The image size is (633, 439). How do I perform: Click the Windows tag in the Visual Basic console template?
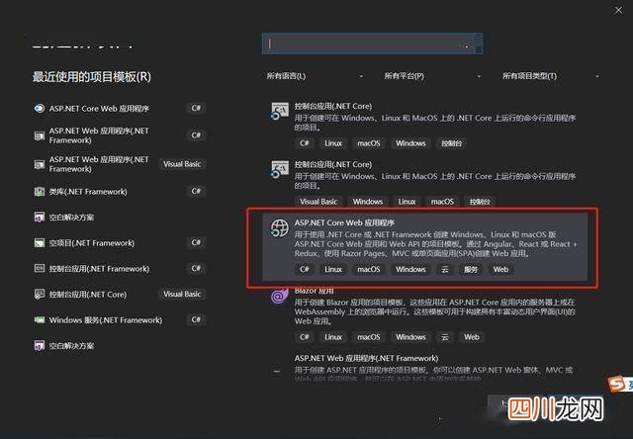[x=367, y=202]
